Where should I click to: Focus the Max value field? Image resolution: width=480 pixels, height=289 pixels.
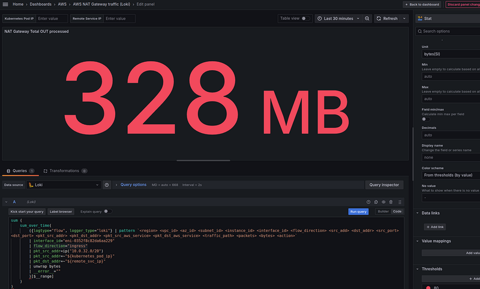(x=451, y=99)
